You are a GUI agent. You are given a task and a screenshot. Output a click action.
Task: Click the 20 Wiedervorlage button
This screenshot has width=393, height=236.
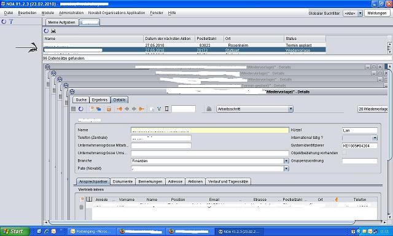[373, 109]
